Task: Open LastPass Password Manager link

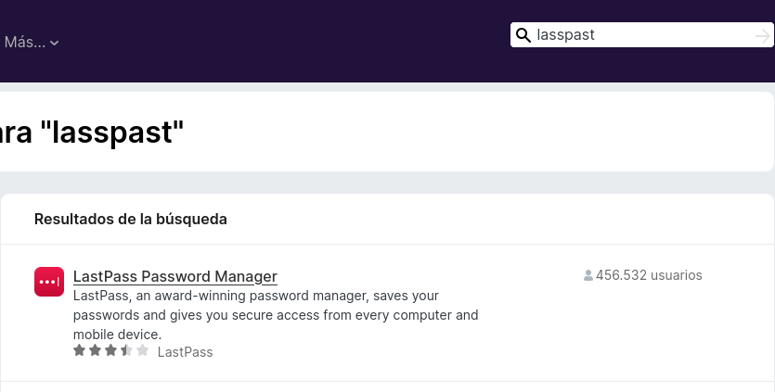Action: (174, 276)
